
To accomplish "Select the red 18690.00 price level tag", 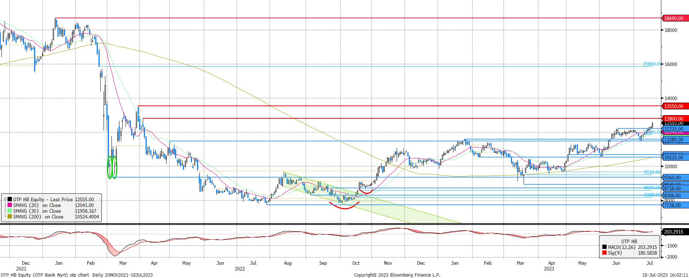I will [675, 18].
